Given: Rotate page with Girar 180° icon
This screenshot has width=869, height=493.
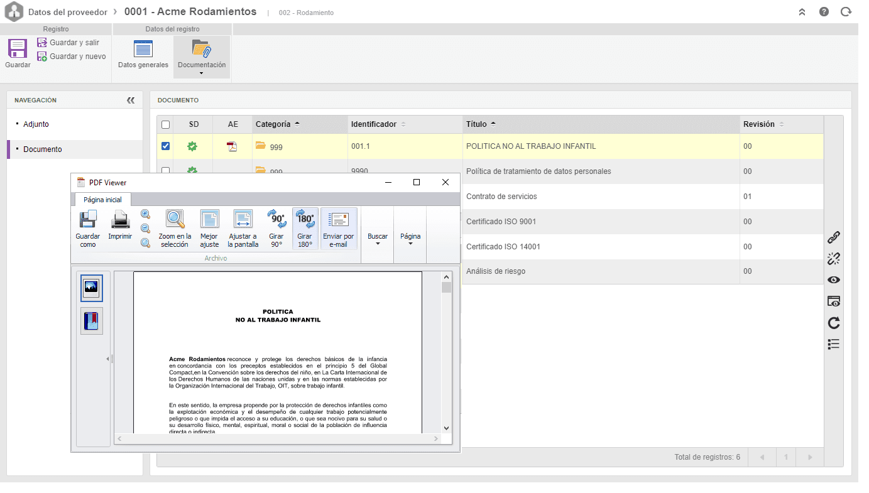Looking at the screenshot, I should point(305,229).
